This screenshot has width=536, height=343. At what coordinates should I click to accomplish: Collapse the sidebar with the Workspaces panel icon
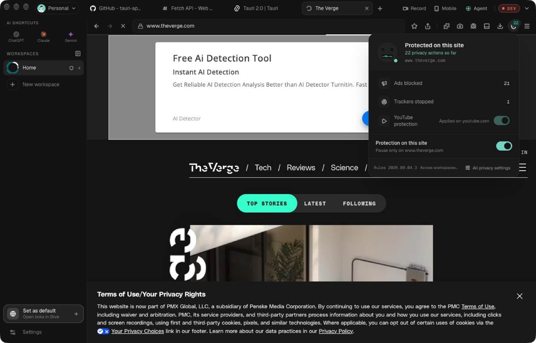click(x=78, y=54)
